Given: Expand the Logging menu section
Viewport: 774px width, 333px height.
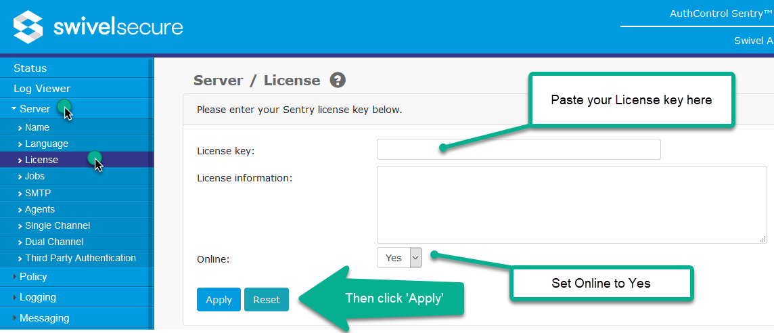Looking at the screenshot, I should 37,297.
